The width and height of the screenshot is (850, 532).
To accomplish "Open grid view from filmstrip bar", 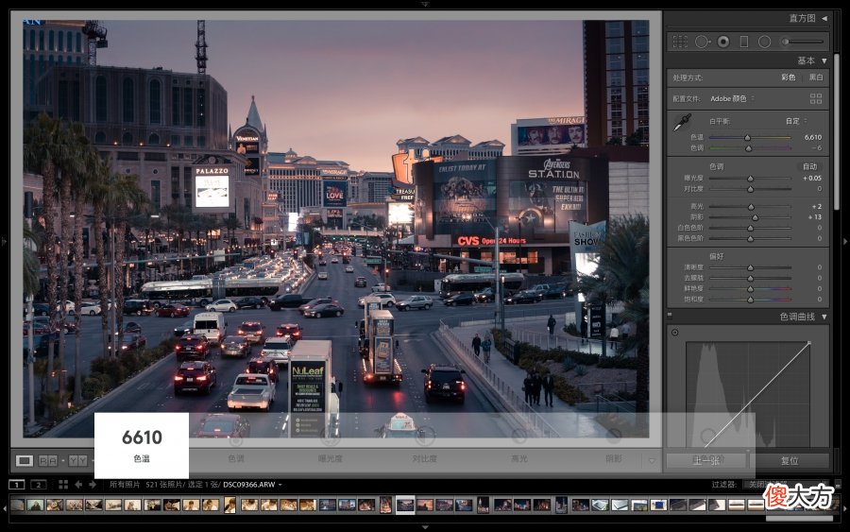I will (x=63, y=484).
